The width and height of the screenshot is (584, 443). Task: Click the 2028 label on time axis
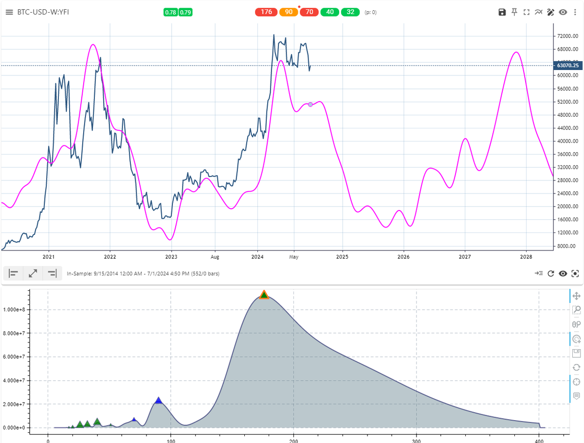(526, 256)
